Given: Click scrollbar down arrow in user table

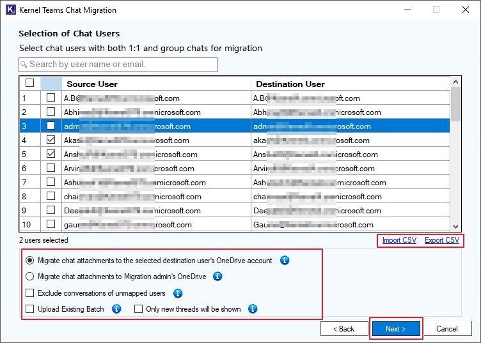Looking at the screenshot, I should (455, 227).
